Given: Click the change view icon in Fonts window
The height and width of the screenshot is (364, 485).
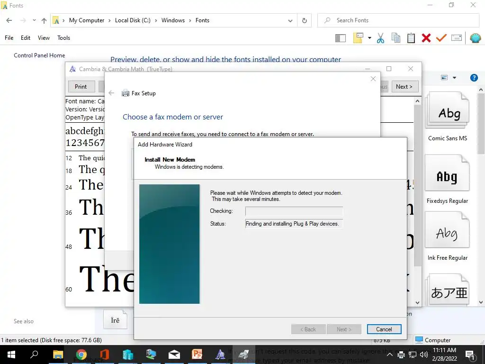Looking at the screenshot, I should pos(444,77).
